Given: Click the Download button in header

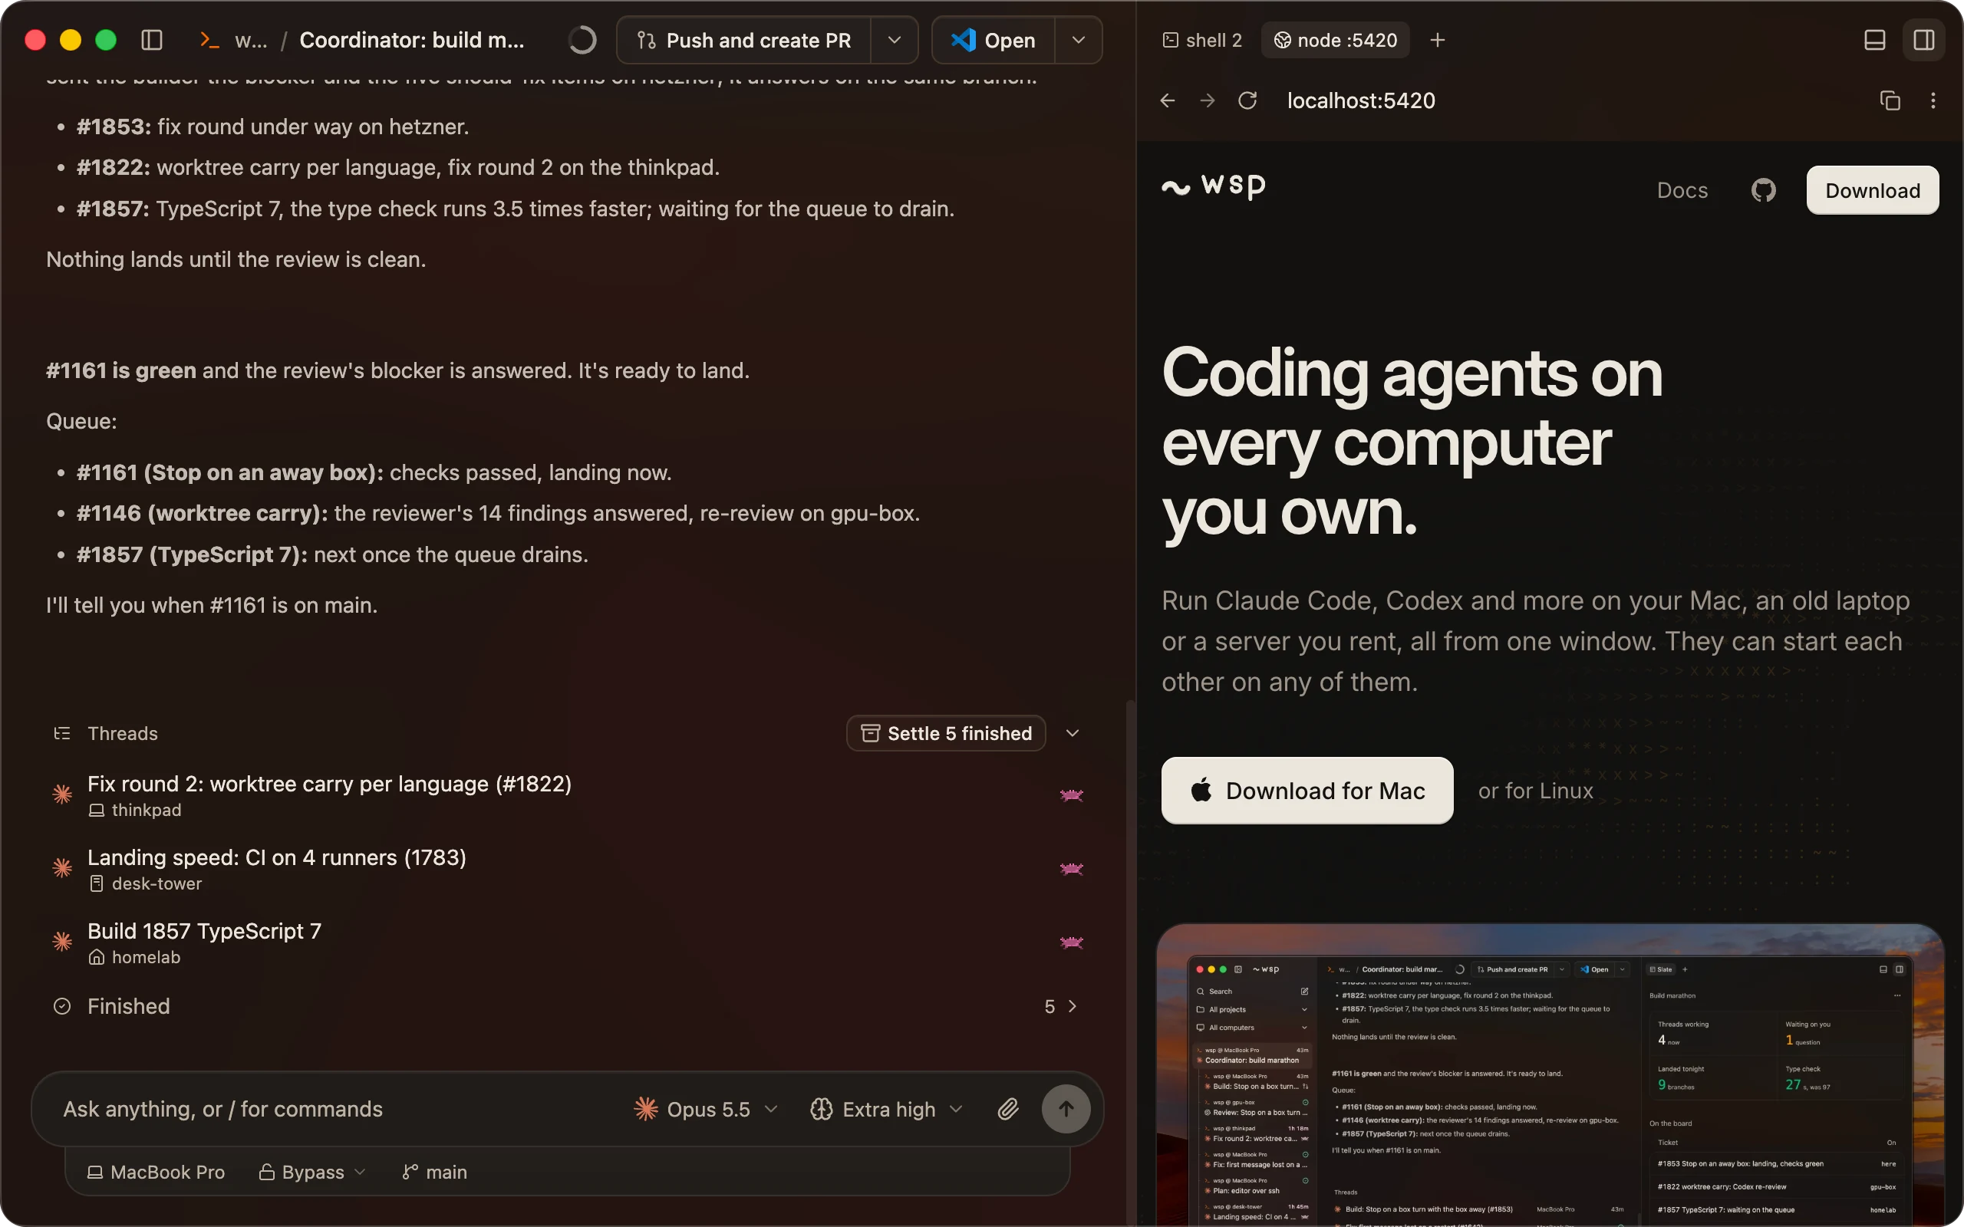Looking at the screenshot, I should 1872,191.
